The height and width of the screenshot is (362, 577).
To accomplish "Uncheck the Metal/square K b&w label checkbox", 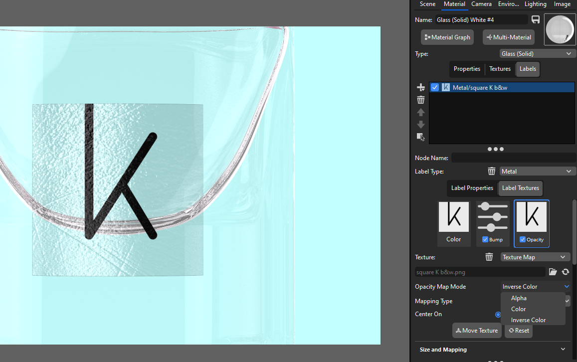I will 434,87.
